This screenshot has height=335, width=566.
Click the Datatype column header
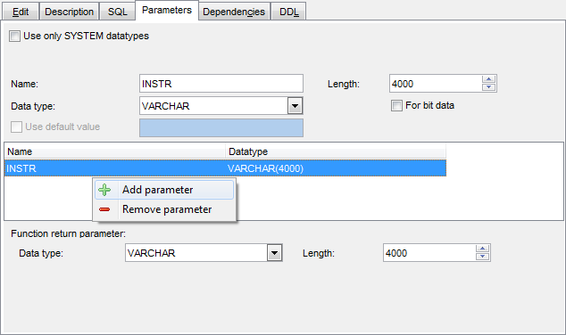(336, 151)
